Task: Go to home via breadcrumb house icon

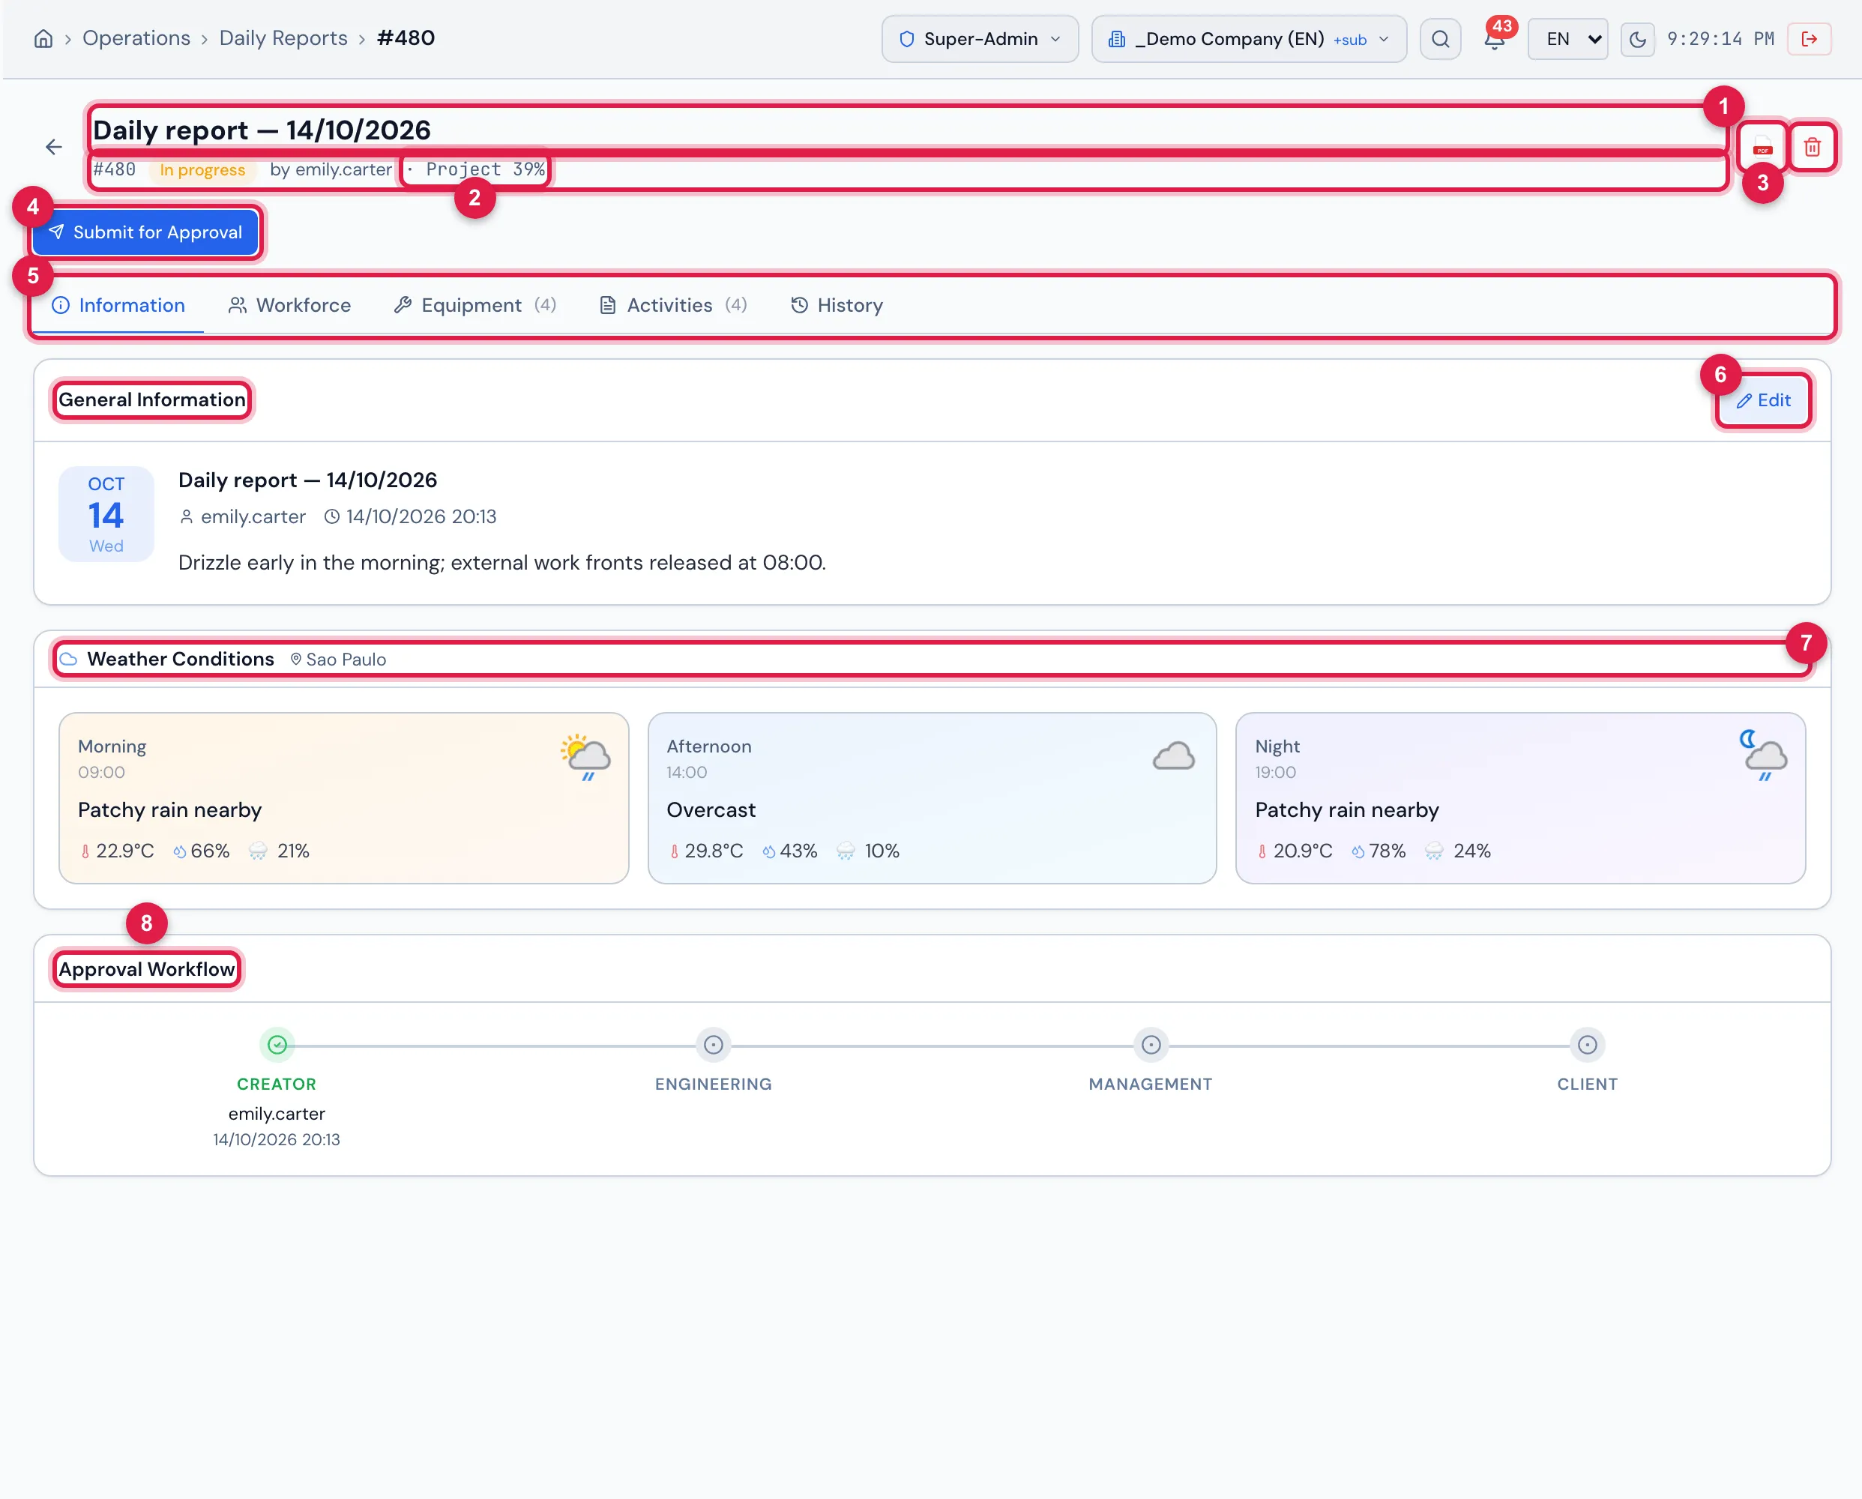Action: [43, 39]
